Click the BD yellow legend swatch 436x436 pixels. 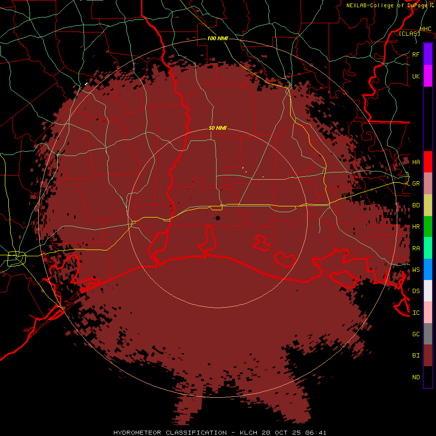pos(428,205)
